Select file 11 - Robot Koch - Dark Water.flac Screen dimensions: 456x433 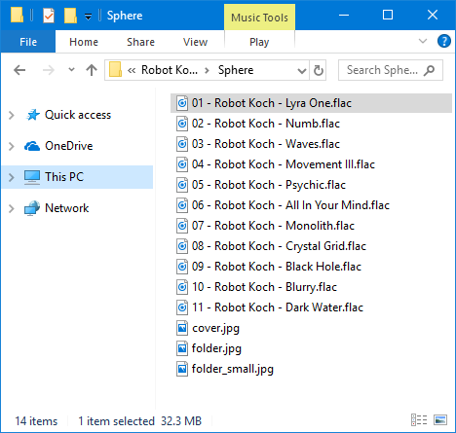click(x=278, y=307)
